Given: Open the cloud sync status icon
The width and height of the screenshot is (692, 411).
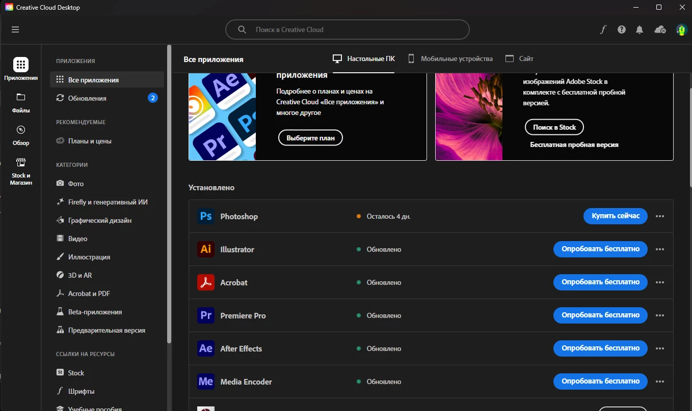Looking at the screenshot, I should [x=660, y=30].
